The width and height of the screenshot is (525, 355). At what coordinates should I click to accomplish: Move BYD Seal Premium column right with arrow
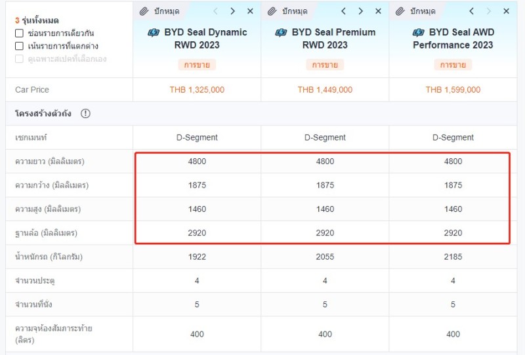pyautogui.click(x=360, y=11)
